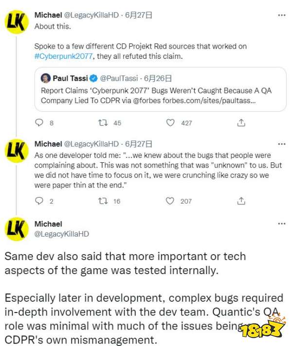
Task: Open more options menu on second tweet
Action: coord(282,144)
